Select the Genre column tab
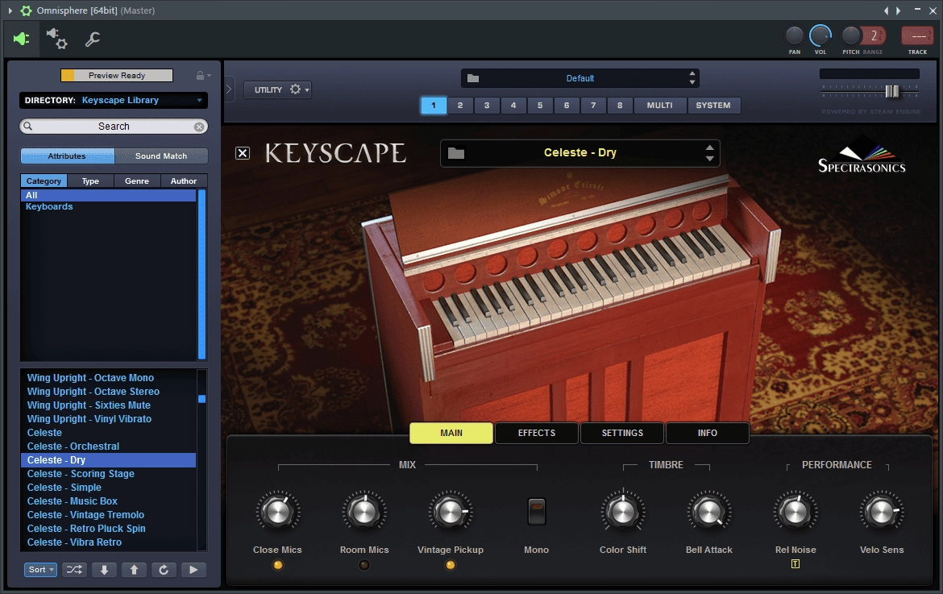The height and width of the screenshot is (594, 943). click(137, 181)
